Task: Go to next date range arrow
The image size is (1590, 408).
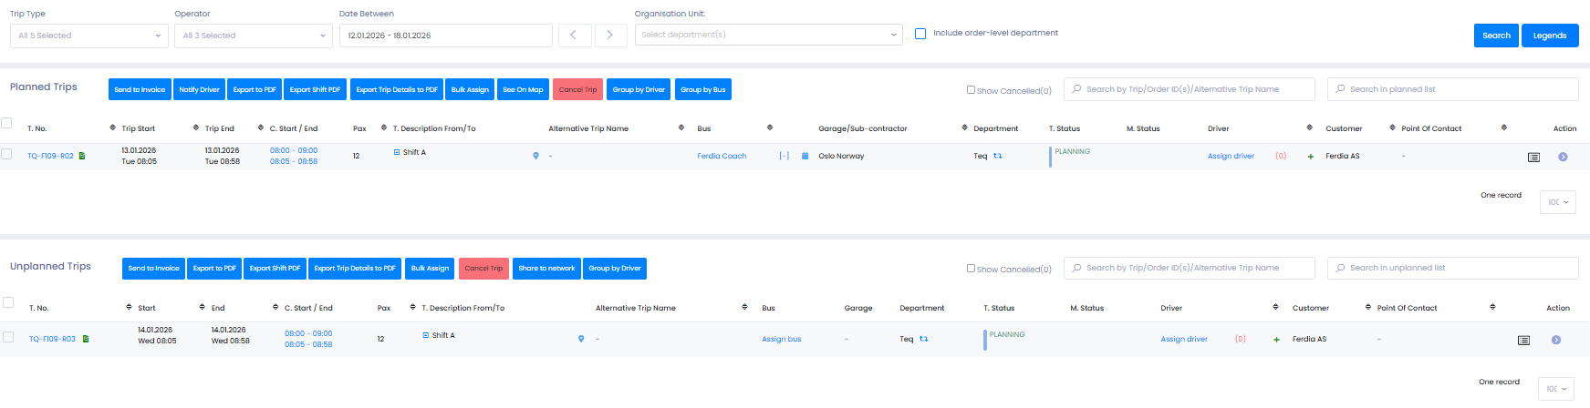Action: pos(610,36)
